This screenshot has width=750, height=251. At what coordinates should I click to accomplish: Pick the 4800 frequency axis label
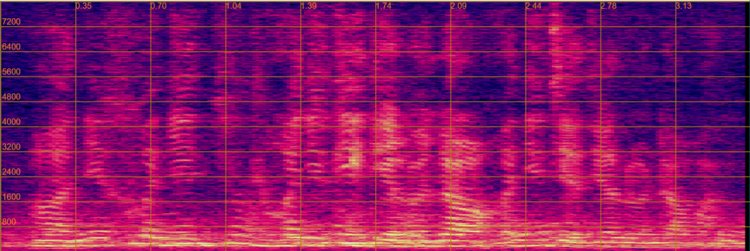(11, 97)
